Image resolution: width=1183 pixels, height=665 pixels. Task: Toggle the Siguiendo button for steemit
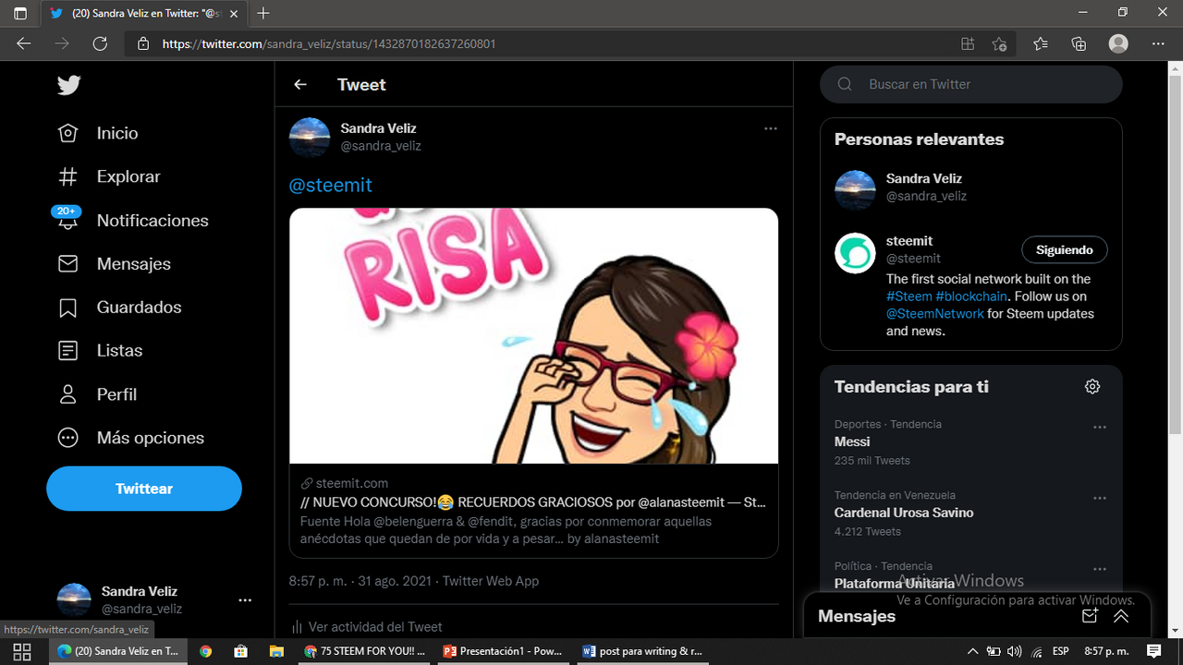(1064, 250)
